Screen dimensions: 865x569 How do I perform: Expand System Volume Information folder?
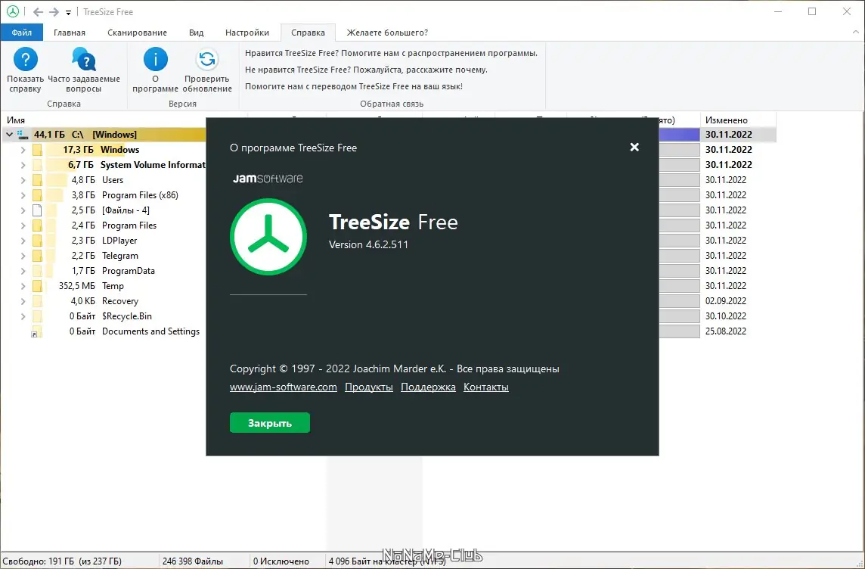coord(23,164)
